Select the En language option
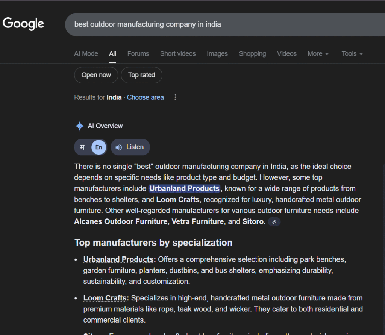This screenshot has width=385, height=335. click(x=99, y=147)
